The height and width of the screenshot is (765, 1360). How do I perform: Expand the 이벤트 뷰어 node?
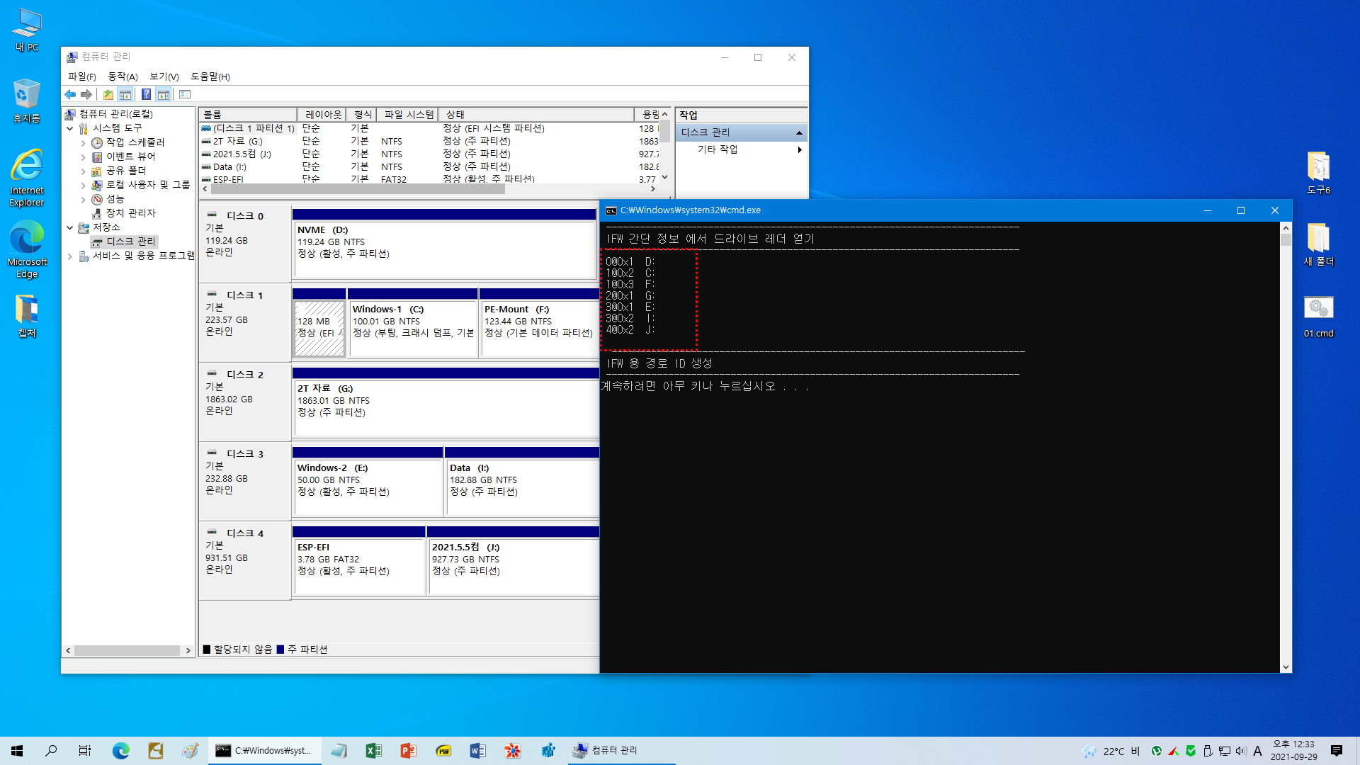(83, 157)
